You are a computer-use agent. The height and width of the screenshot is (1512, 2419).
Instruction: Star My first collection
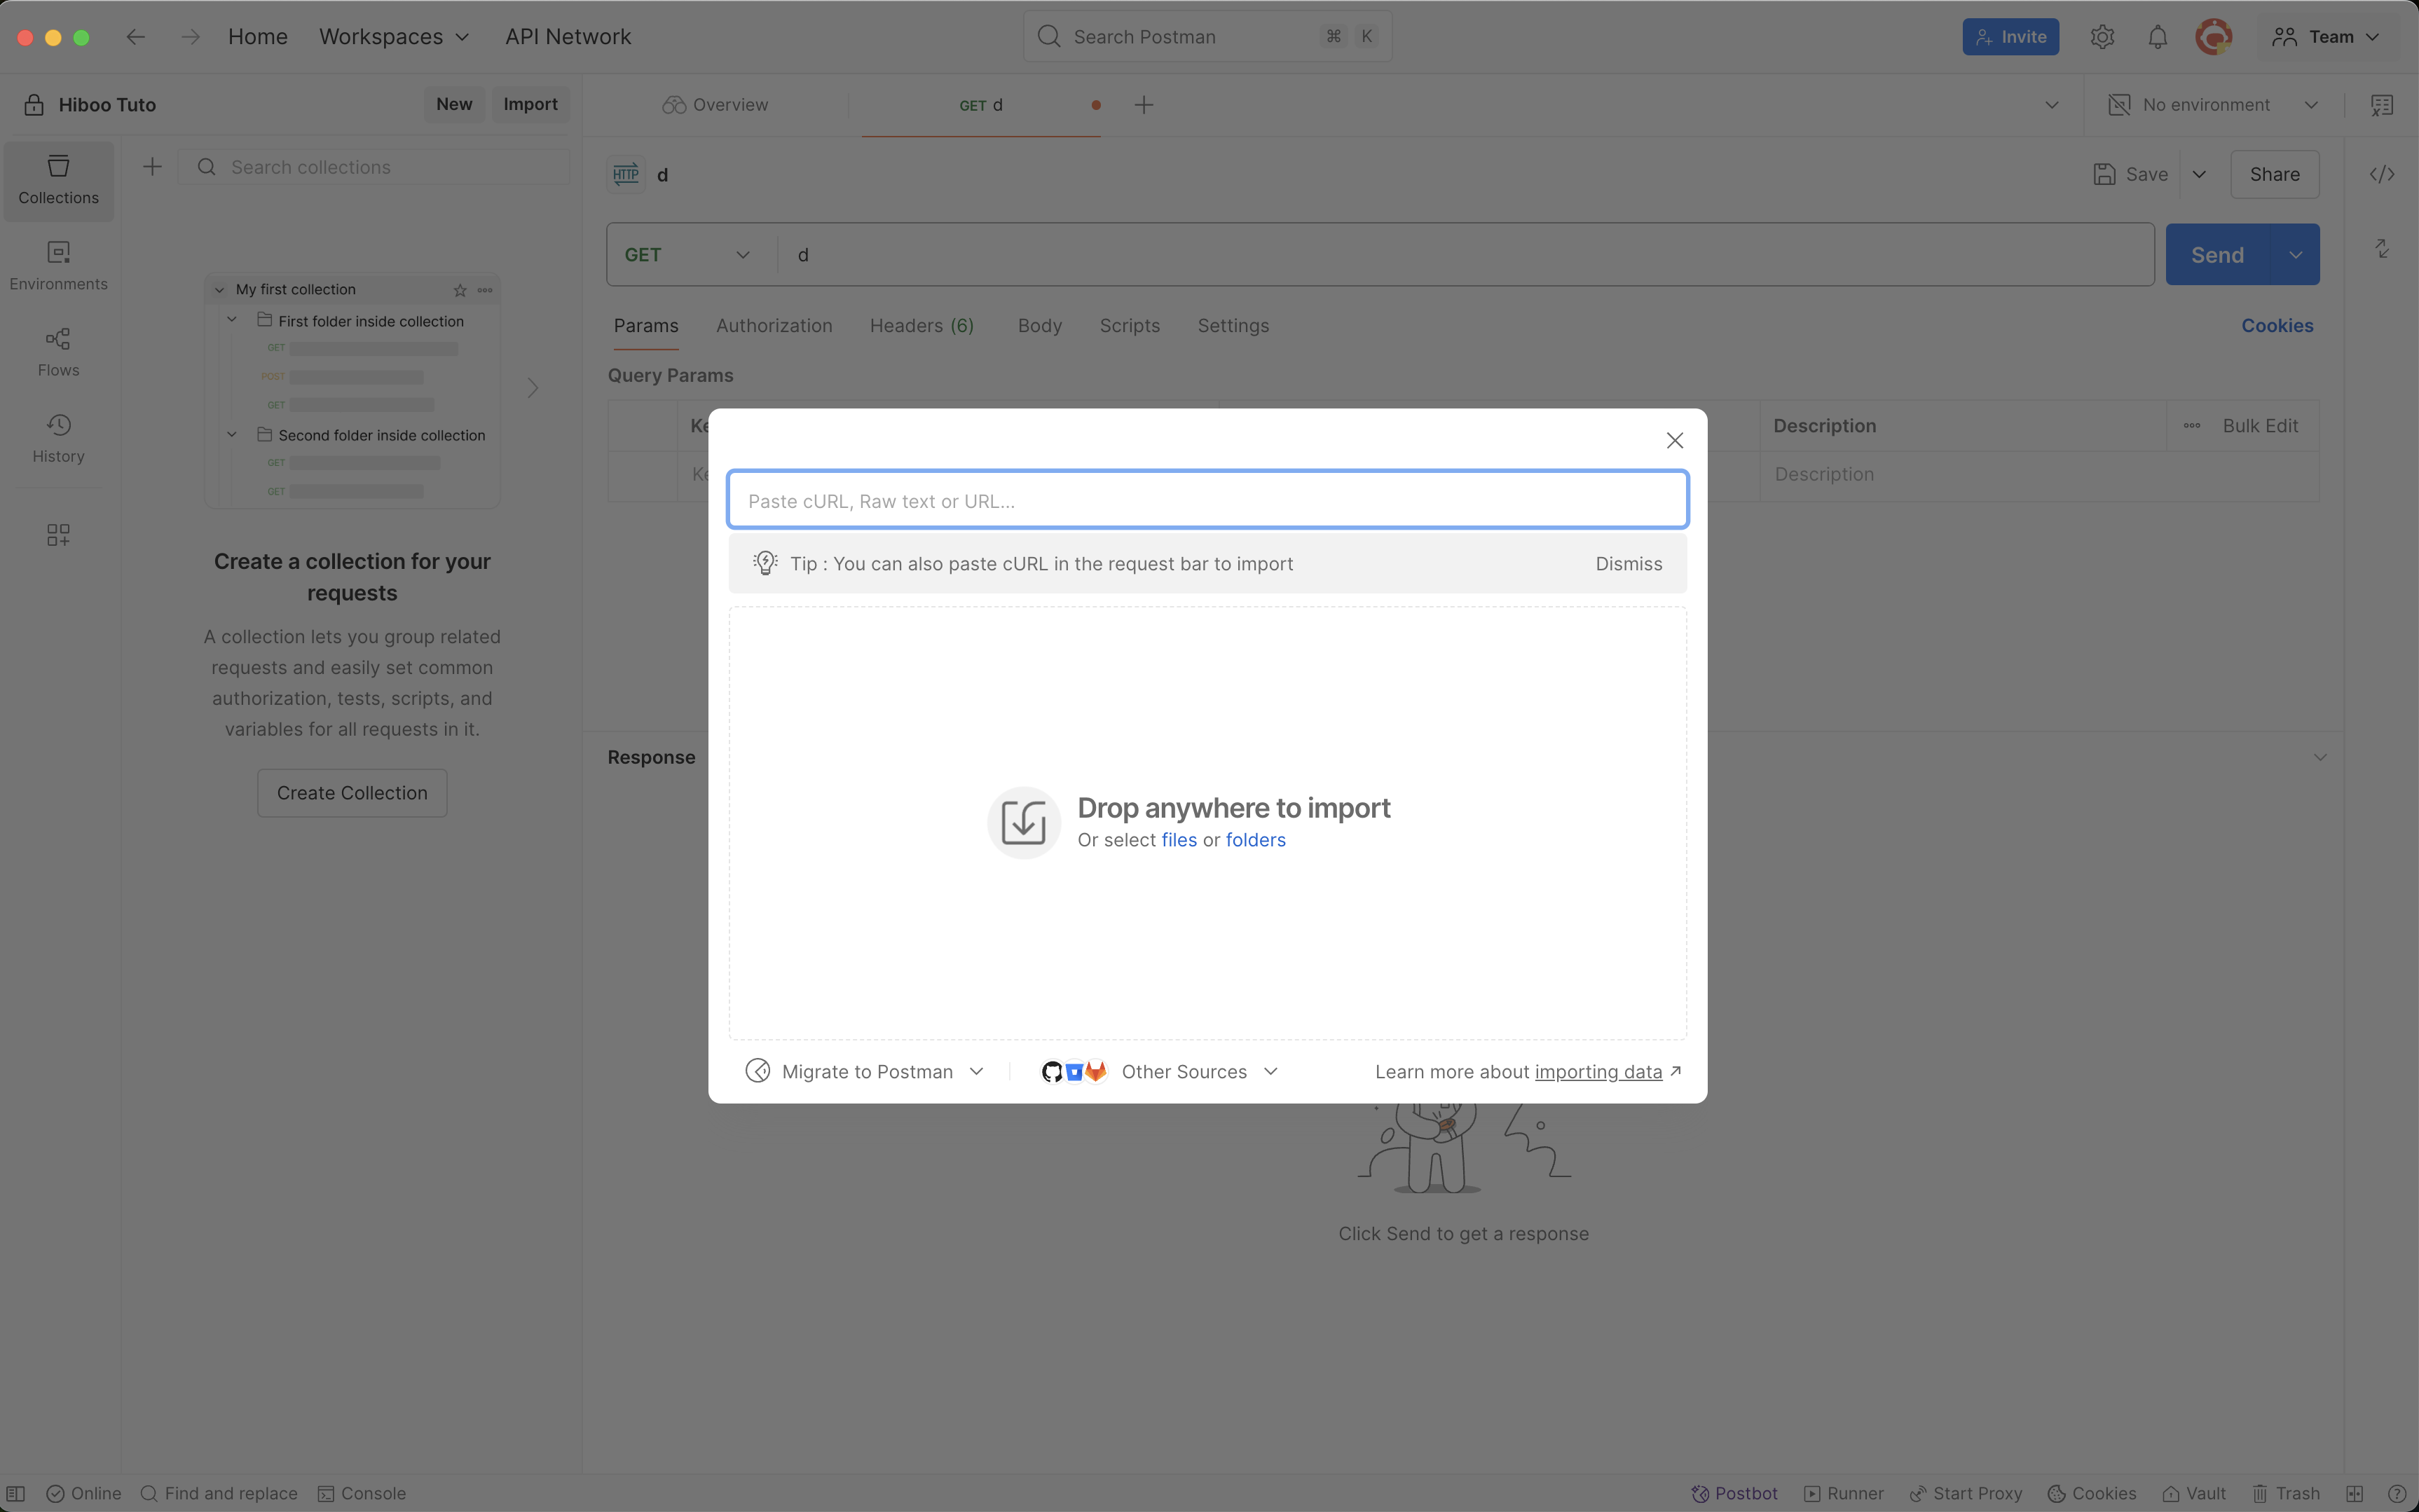click(x=460, y=290)
